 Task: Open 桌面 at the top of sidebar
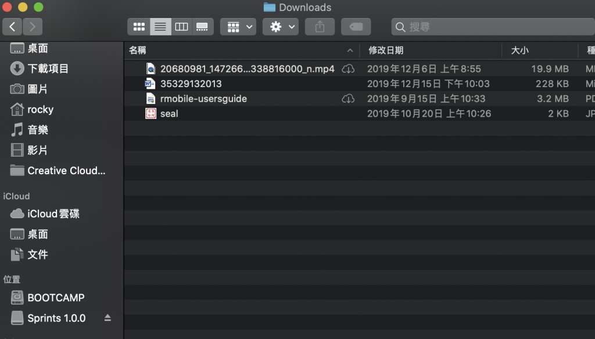pyautogui.click(x=38, y=48)
